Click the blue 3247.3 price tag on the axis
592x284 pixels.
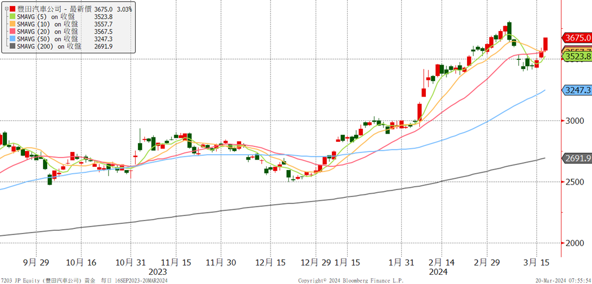(x=577, y=91)
